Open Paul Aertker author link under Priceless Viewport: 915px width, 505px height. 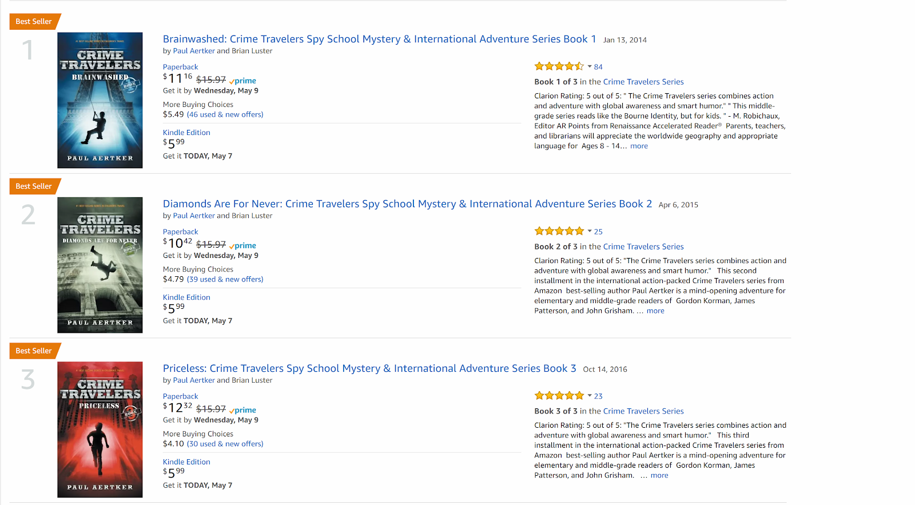[x=194, y=380]
